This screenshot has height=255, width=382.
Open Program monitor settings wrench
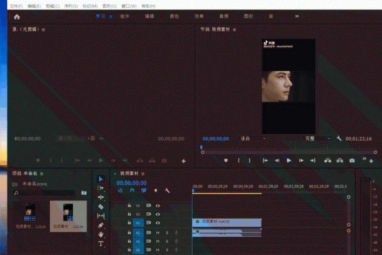pos(339,138)
